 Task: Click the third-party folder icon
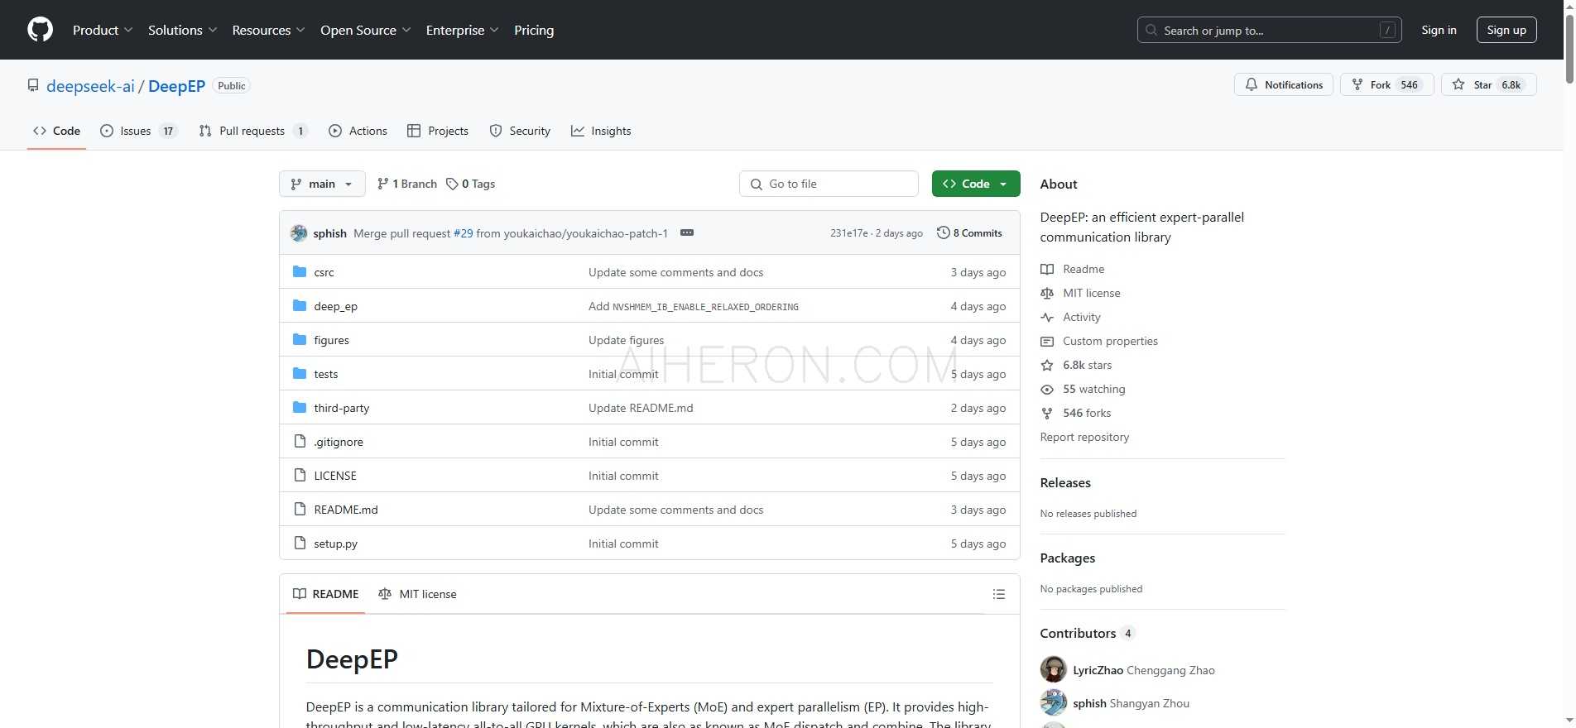(x=300, y=408)
